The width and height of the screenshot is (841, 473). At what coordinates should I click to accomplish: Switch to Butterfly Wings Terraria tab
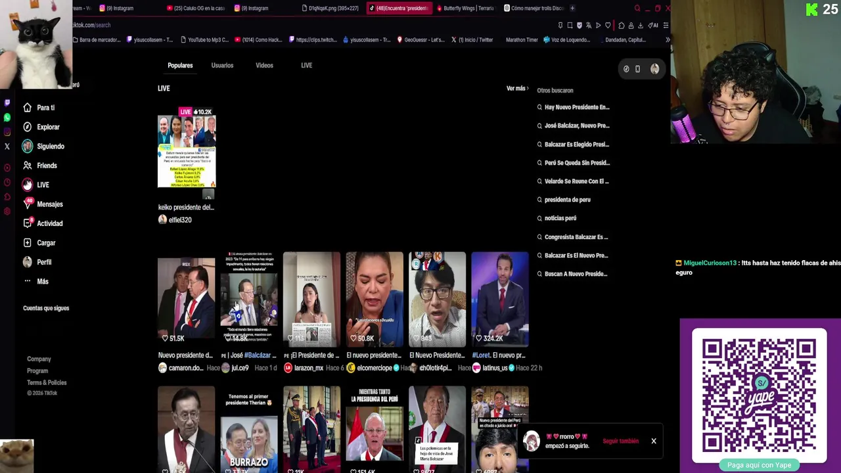click(x=466, y=9)
